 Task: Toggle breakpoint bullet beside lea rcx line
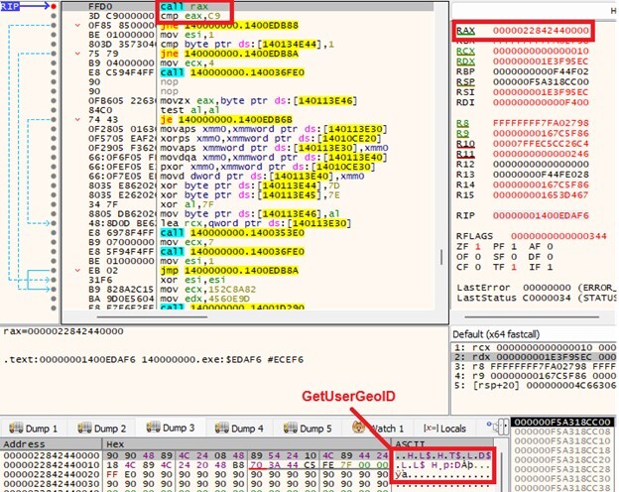tap(54, 223)
